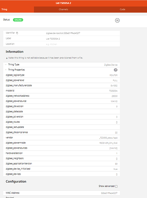Click the Configuration heading
Screen dimensions: 147x198
coord(16,181)
